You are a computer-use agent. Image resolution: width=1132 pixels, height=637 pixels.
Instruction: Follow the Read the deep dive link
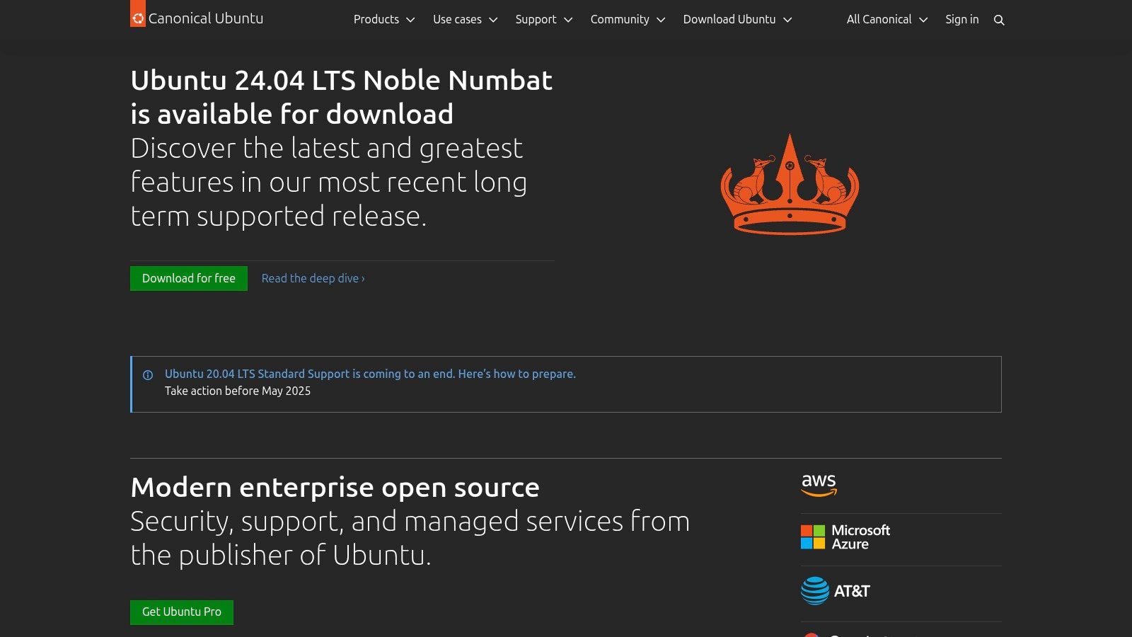pyautogui.click(x=313, y=278)
